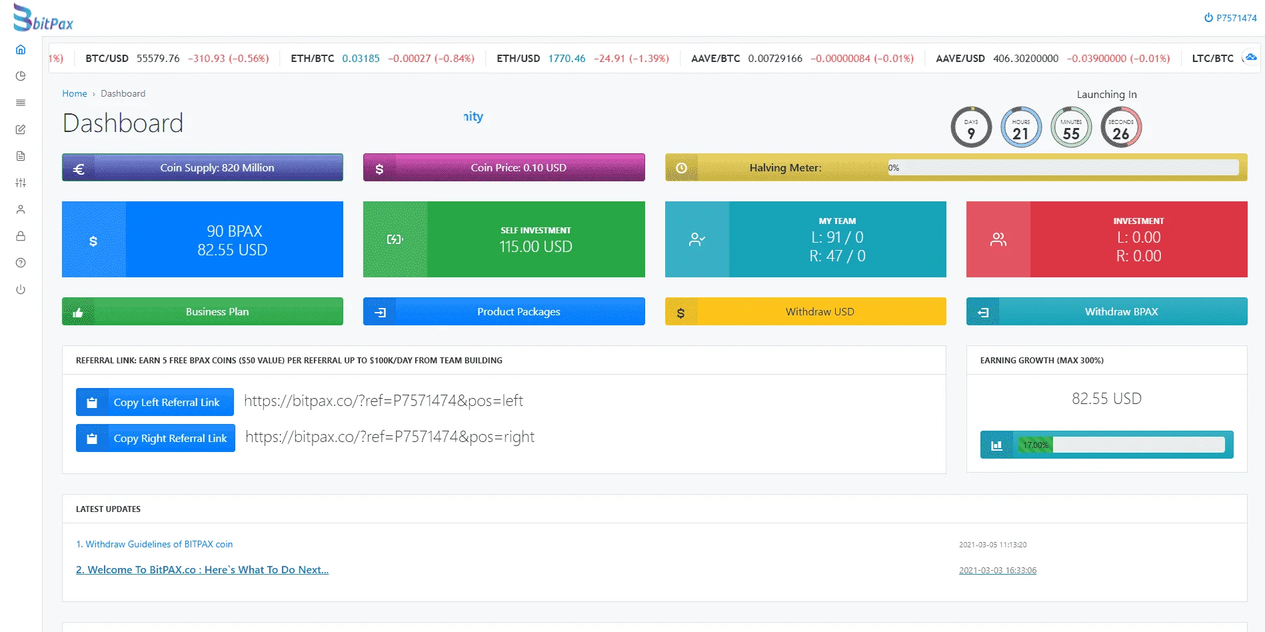Click the right referral URL text
Viewport: 1265px width, 632px height.
390,437
